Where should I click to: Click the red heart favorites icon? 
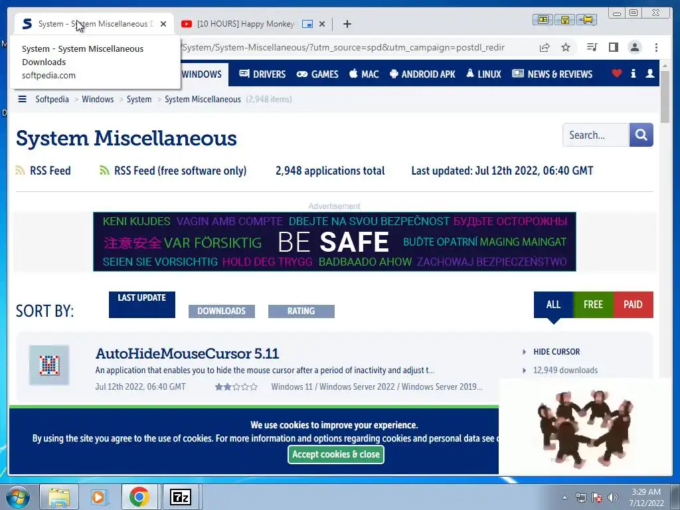coord(617,74)
